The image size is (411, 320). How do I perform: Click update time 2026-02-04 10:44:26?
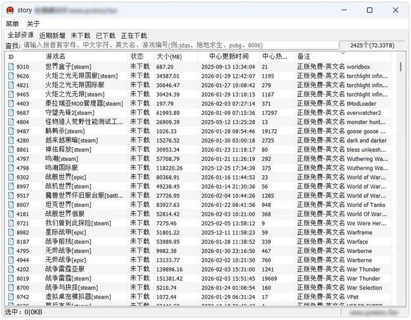coord(228,196)
